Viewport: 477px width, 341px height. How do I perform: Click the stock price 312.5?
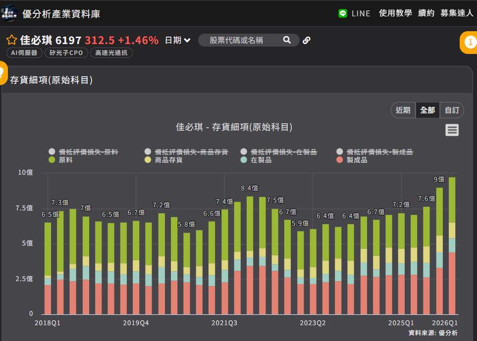pyautogui.click(x=100, y=40)
